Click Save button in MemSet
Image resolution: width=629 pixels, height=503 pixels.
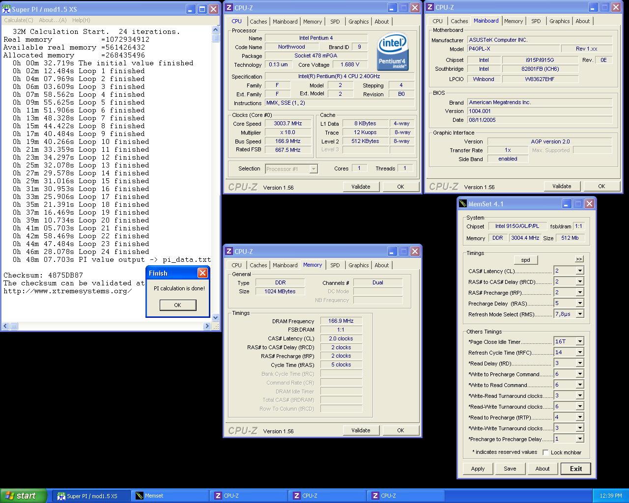click(510, 469)
